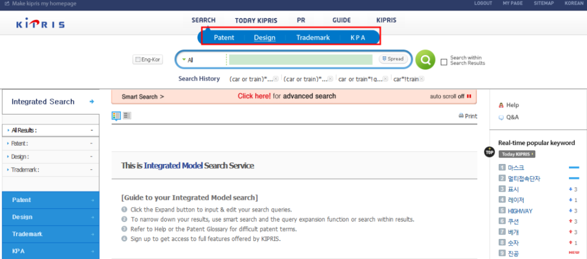The height and width of the screenshot is (259, 587).
Task: Toggle the Eng-Kor checkbox
Action: click(x=138, y=59)
